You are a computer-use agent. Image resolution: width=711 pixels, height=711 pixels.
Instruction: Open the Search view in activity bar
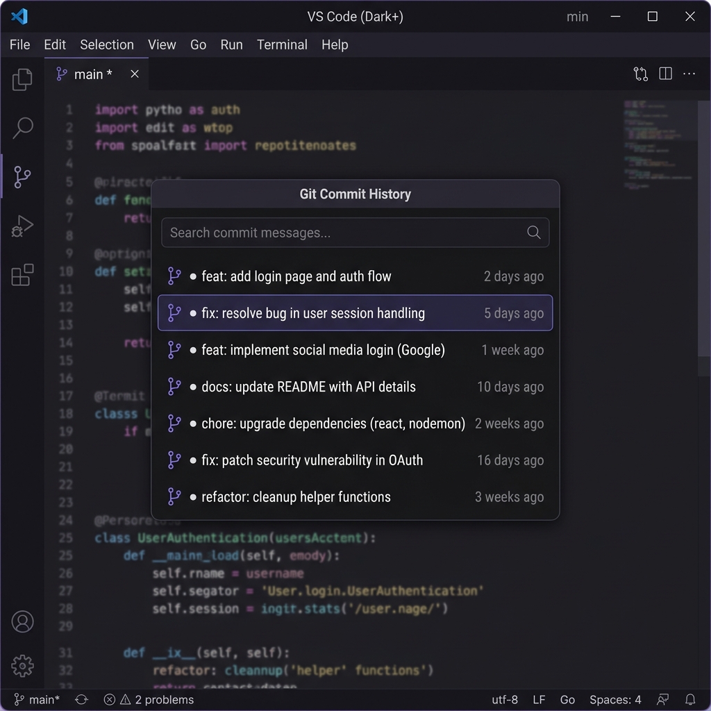point(22,128)
